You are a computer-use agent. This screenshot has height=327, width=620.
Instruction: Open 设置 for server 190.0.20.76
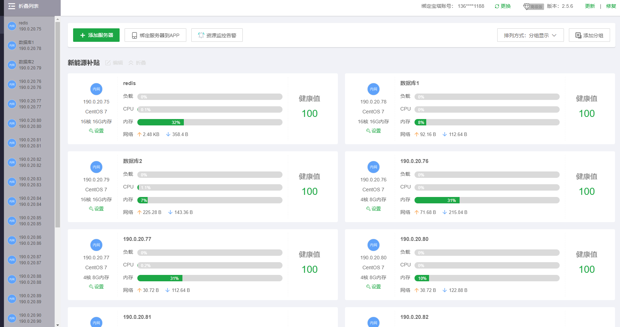tap(373, 209)
